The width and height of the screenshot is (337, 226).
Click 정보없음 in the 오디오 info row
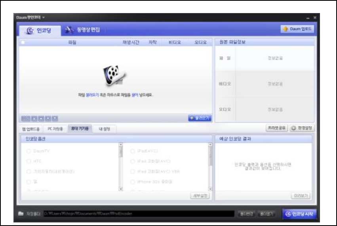pos(275,110)
